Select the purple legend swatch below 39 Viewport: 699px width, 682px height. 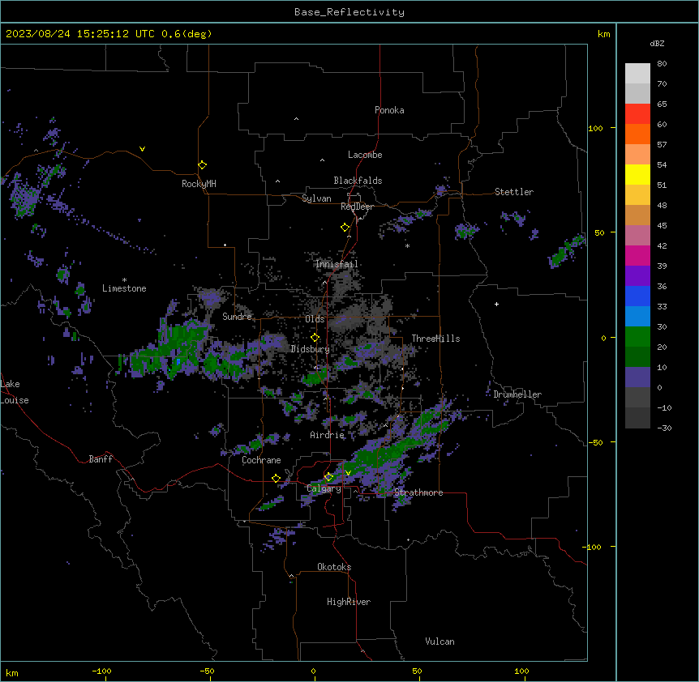(x=637, y=276)
